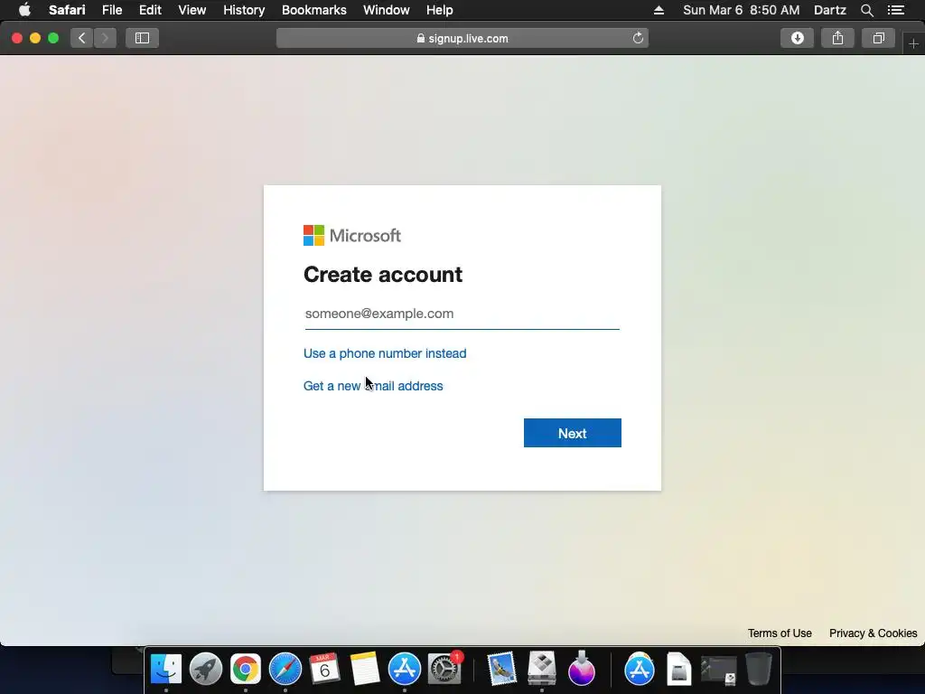The width and height of the screenshot is (925, 694).
Task: Open the Bookmarks menu
Action: coord(313,10)
